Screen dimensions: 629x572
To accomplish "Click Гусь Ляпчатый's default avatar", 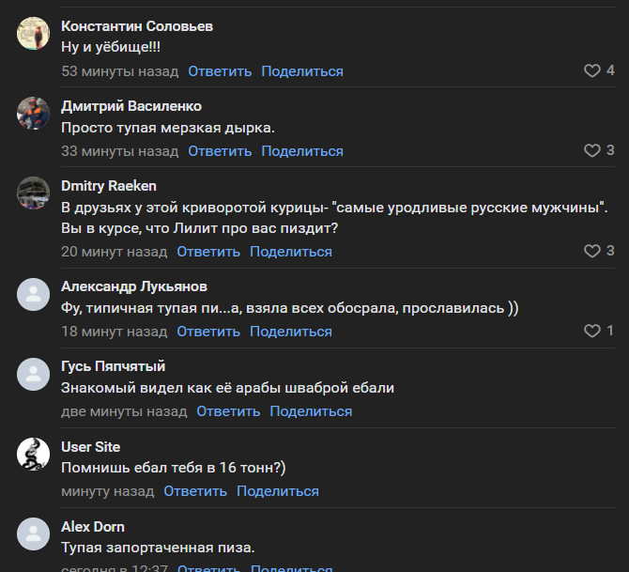I will click(x=33, y=374).
